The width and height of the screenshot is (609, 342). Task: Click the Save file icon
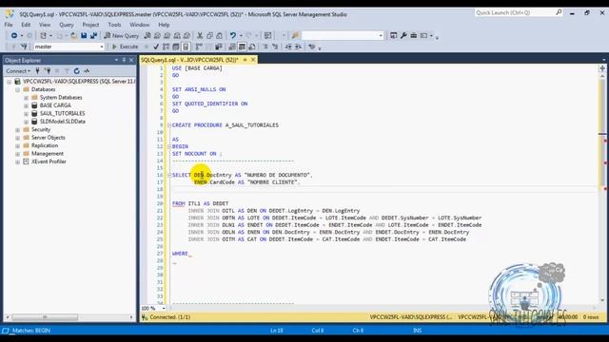click(x=84, y=36)
